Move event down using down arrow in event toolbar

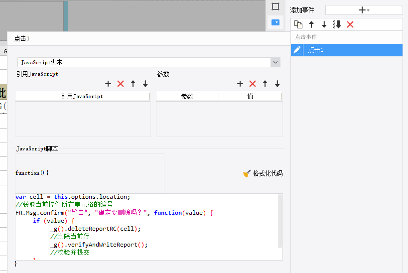(324, 24)
